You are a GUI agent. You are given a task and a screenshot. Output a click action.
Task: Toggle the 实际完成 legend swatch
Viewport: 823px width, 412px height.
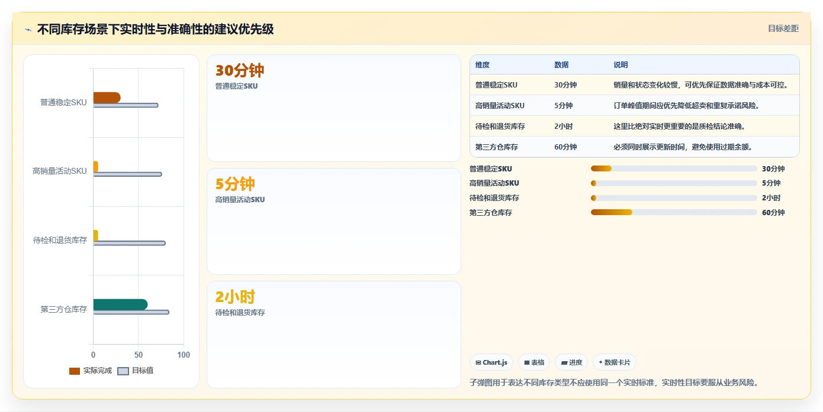(75, 371)
